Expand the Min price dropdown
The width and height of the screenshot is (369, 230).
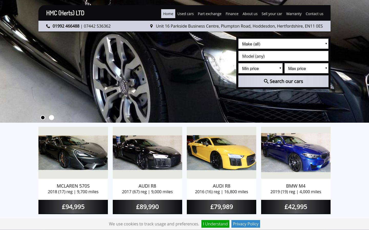click(260, 68)
